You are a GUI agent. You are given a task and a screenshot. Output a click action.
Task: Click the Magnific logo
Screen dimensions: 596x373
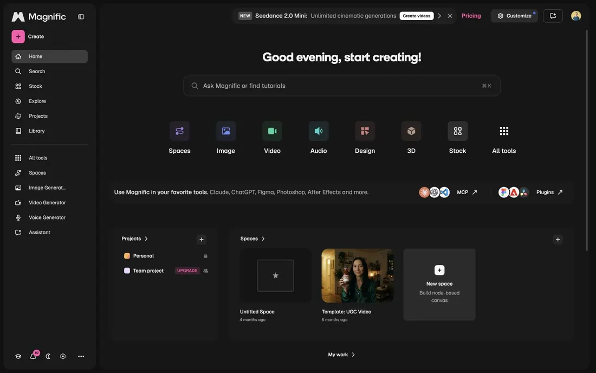coord(39,17)
